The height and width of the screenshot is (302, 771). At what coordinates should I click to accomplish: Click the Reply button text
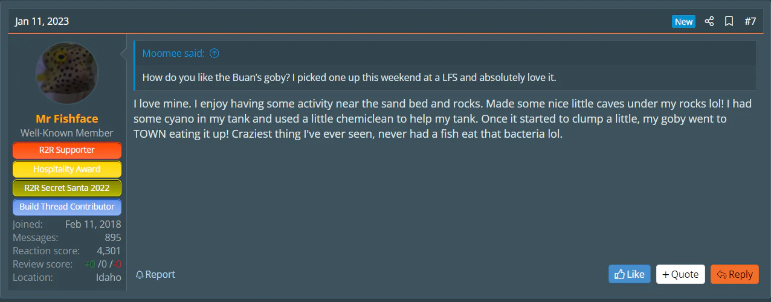coord(741,274)
